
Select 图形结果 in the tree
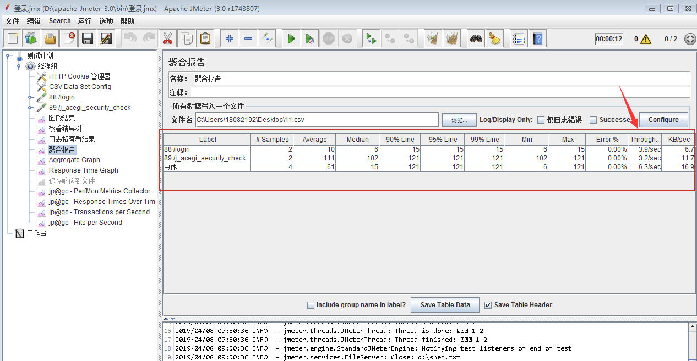coord(62,118)
